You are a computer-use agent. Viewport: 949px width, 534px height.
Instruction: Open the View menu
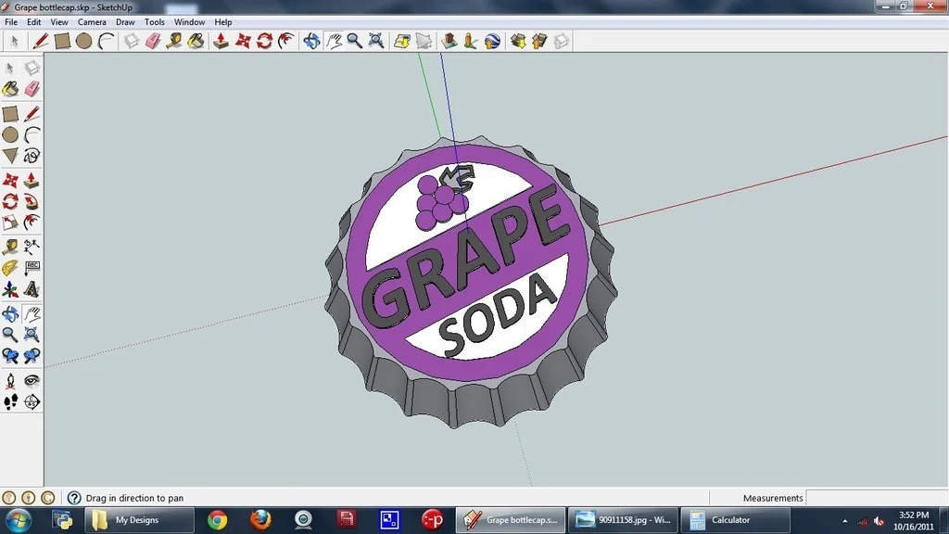point(58,22)
